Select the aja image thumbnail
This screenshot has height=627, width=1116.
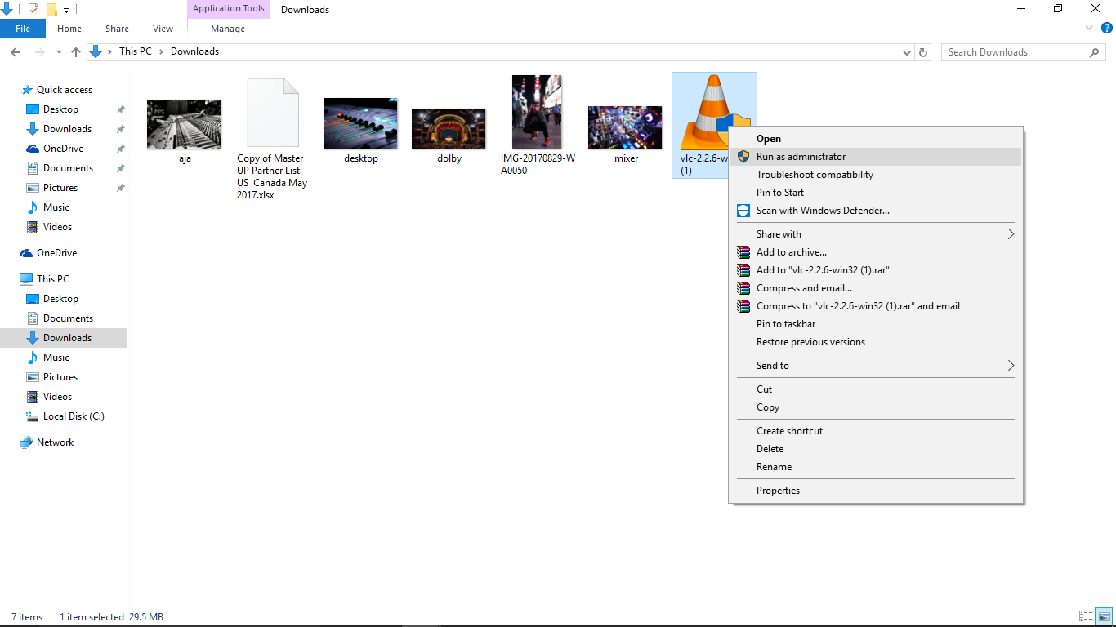coord(185,124)
